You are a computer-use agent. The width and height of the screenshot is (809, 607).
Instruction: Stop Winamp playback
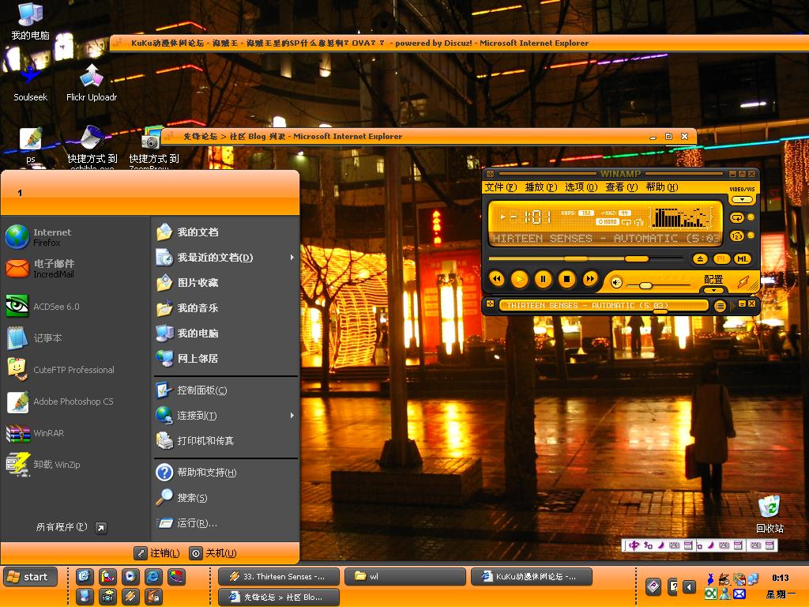point(566,279)
